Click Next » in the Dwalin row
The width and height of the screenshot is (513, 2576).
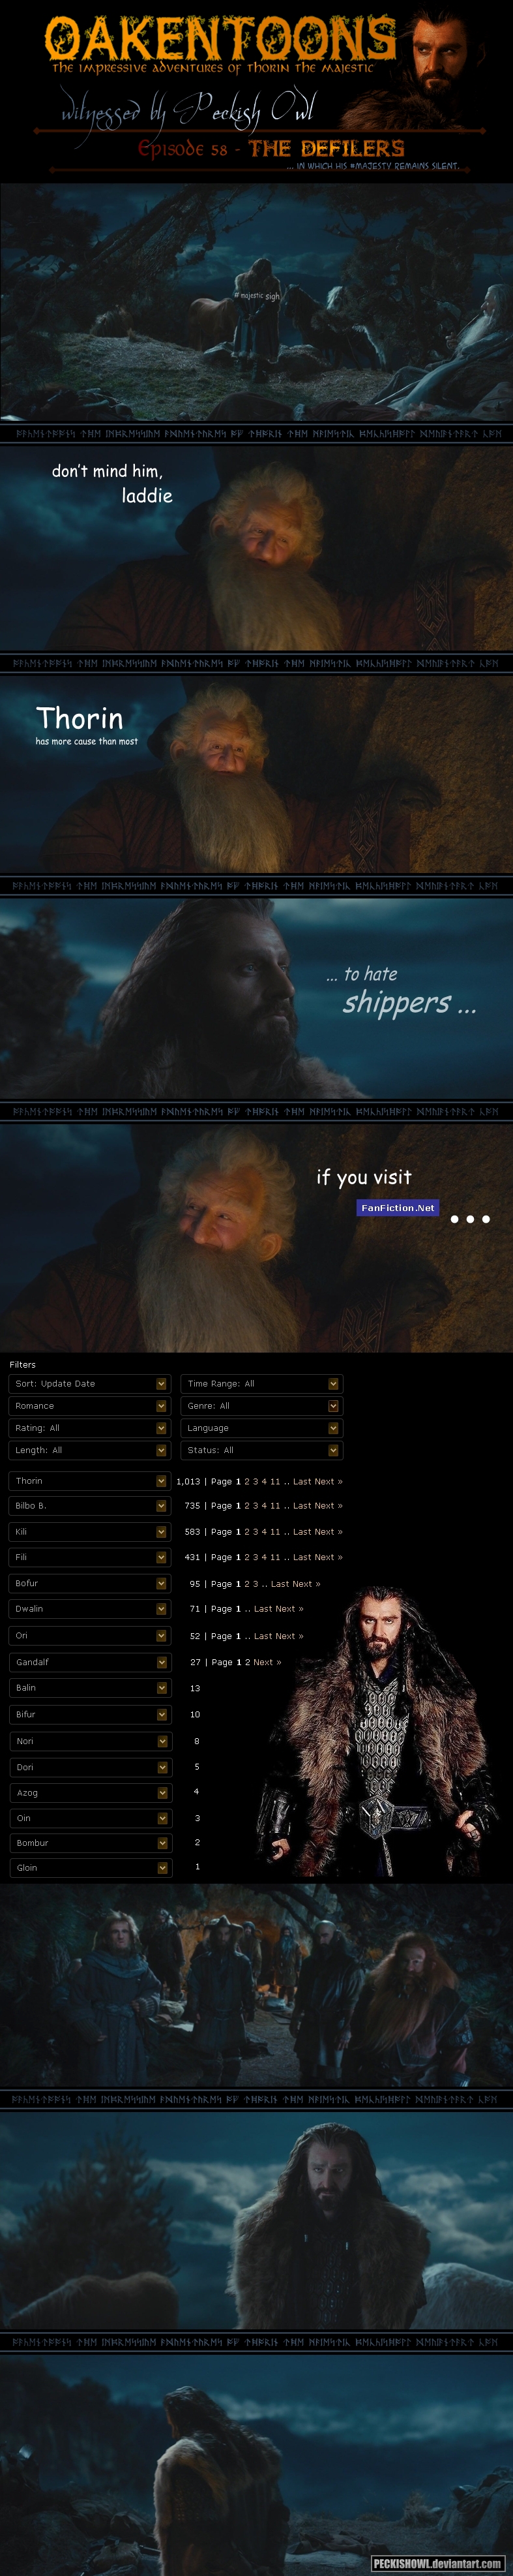289,1609
